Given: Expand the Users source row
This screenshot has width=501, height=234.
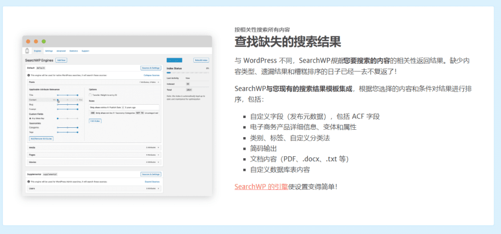Looking at the screenshot, I should coord(94,188).
